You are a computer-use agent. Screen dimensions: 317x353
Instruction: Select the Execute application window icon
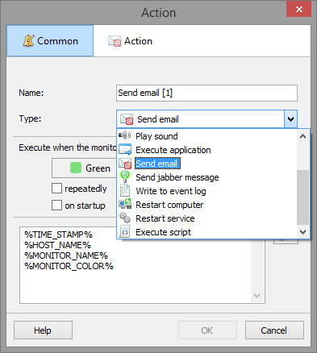click(125, 150)
